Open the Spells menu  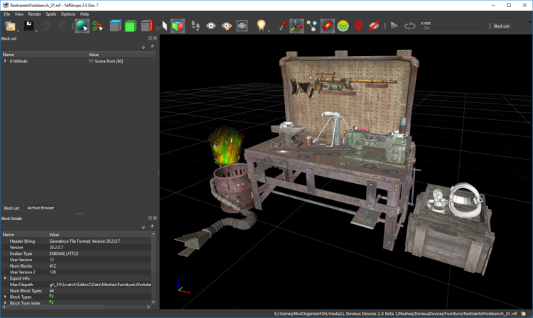pyautogui.click(x=51, y=14)
